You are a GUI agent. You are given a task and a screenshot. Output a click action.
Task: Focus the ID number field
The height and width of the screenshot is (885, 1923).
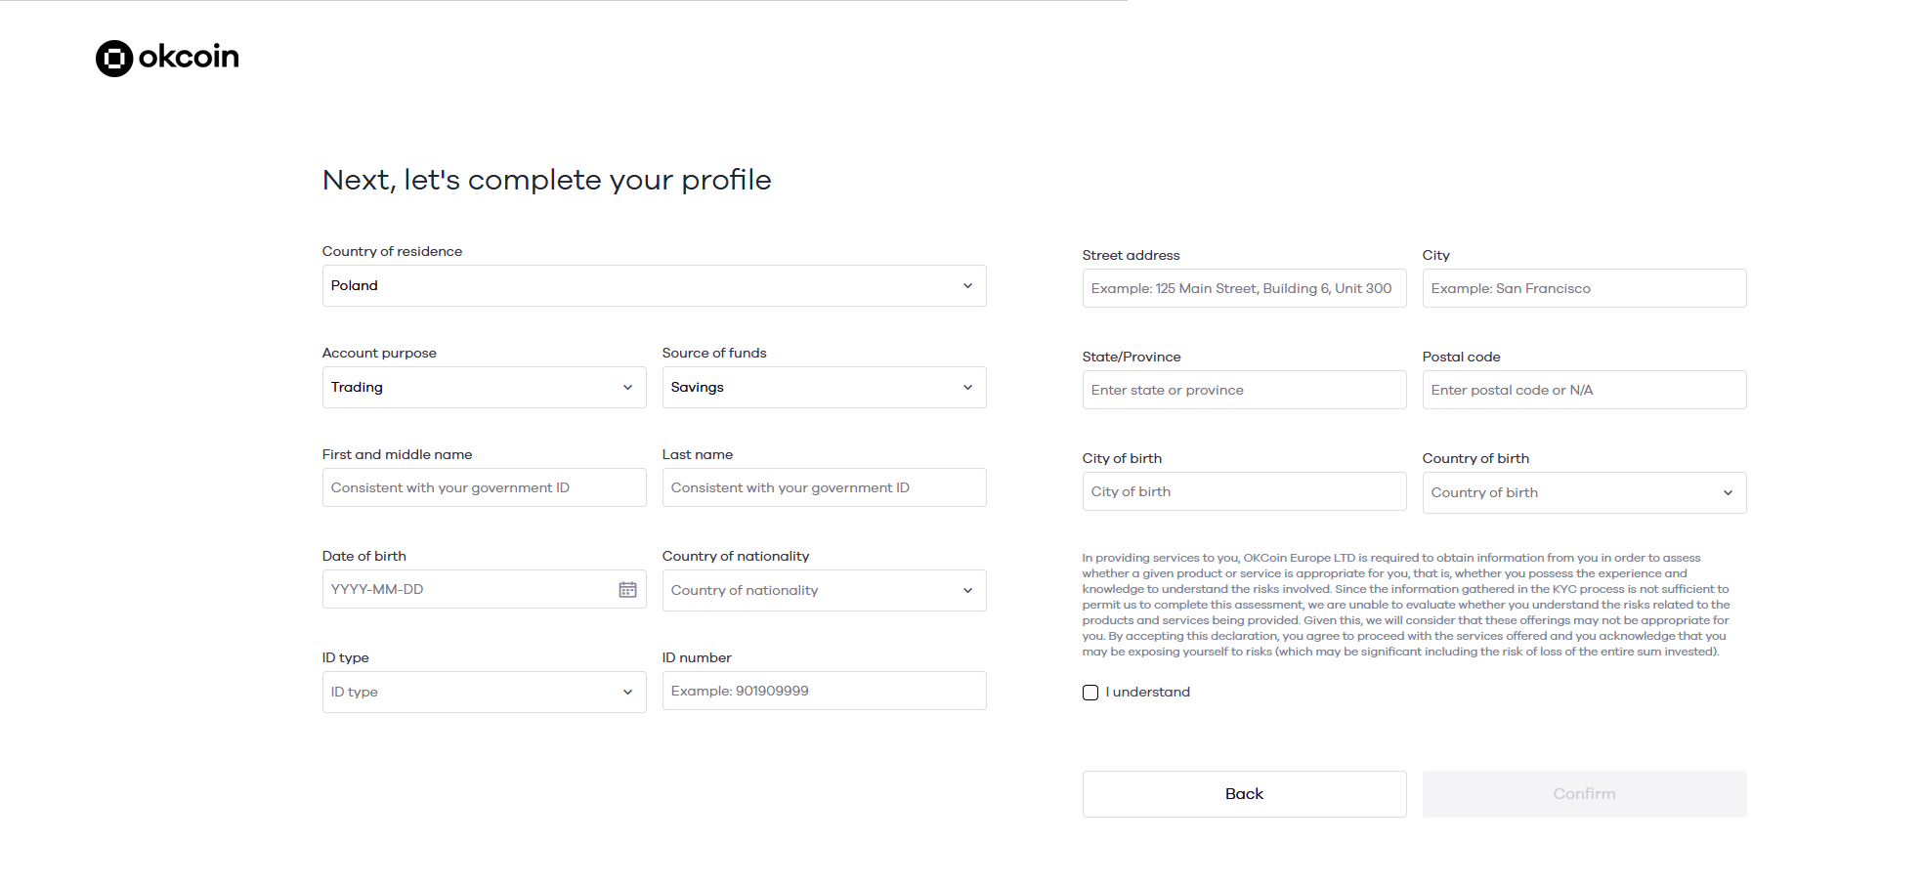824,692
